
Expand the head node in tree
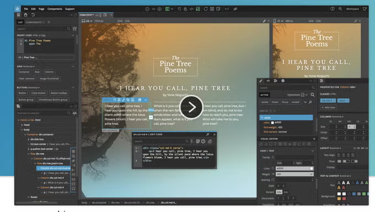pos(22,125)
